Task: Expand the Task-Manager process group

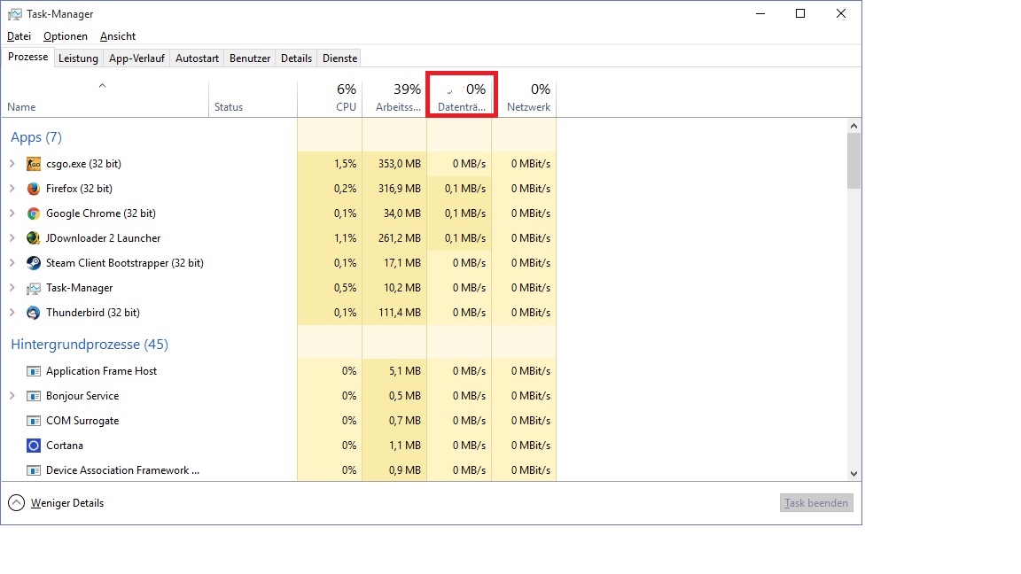Action: pyautogui.click(x=12, y=288)
